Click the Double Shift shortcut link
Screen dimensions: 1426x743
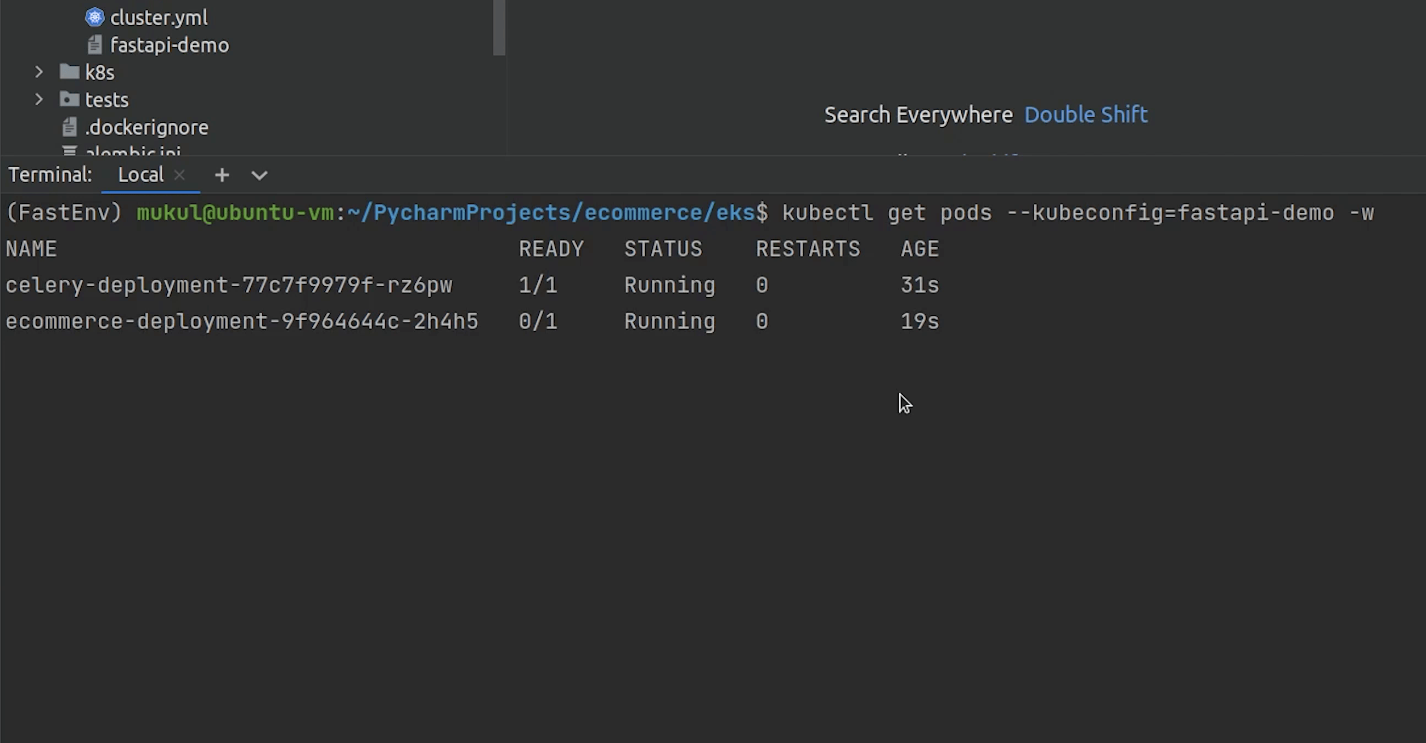tap(1086, 115)
